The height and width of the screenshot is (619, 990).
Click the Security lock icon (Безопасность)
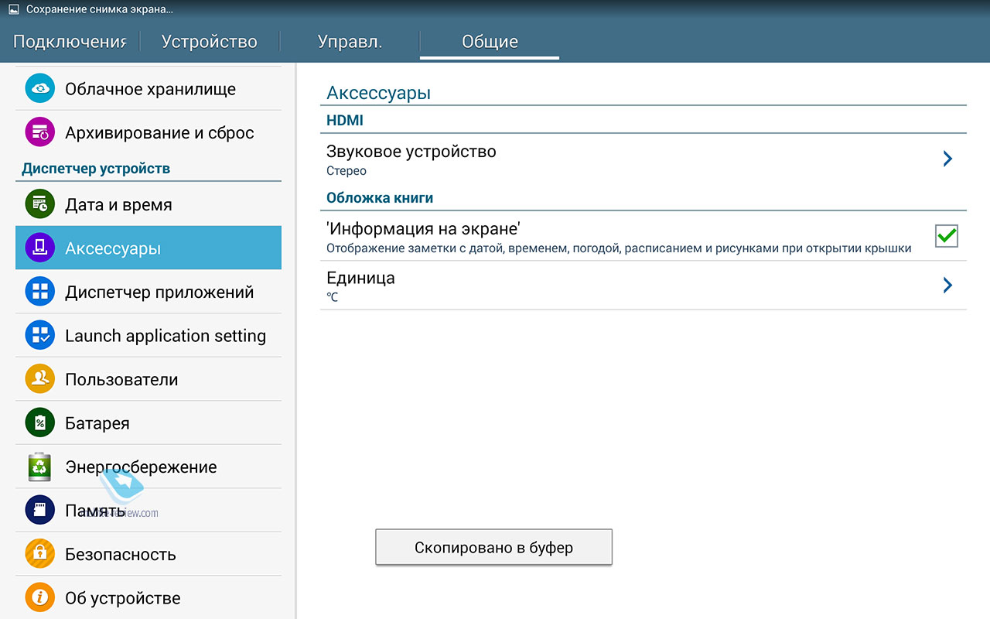point(39,554)
